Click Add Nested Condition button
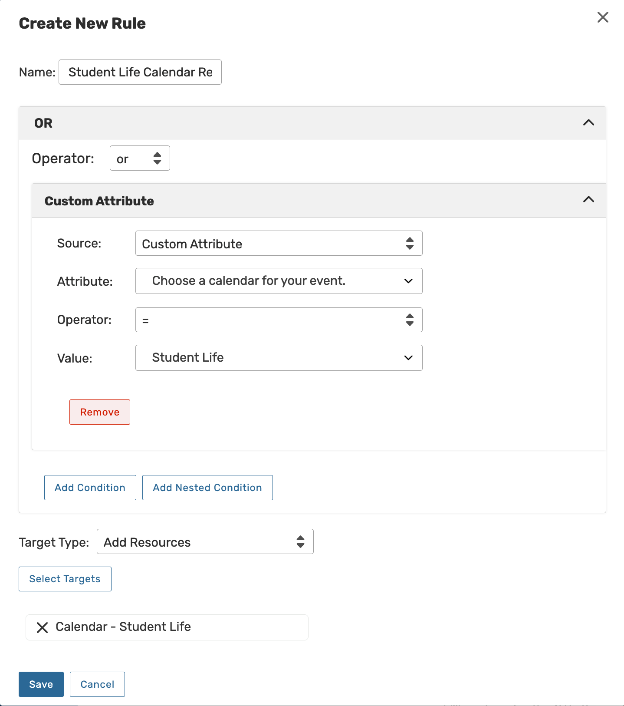Image resolution: width=624 pixels, height=706 pixels. pyautogui.click(x=207, y=488)
